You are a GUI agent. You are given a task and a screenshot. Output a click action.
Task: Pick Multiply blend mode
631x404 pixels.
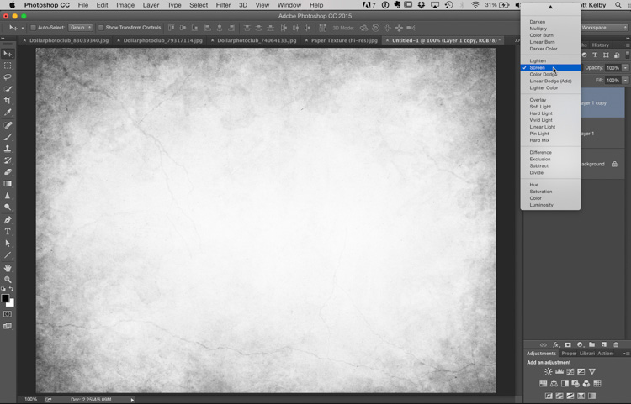[538, 29]
